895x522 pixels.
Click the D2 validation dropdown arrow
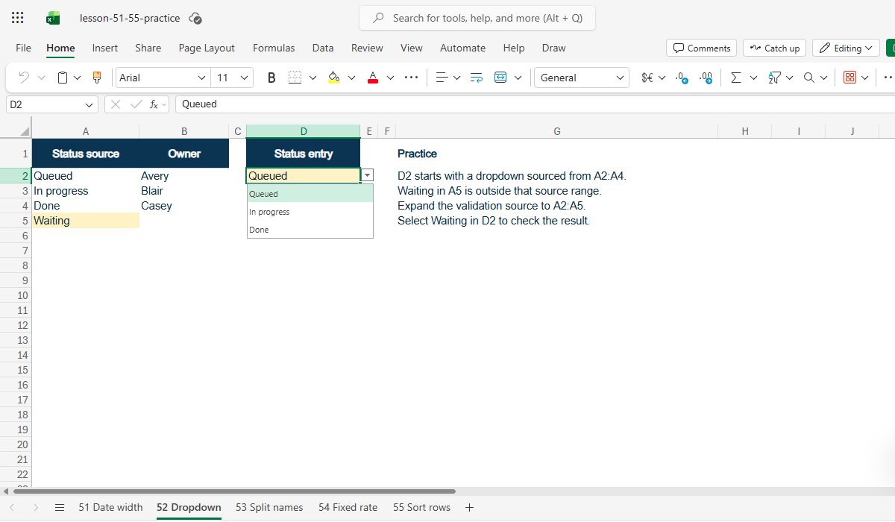click(x=367, y=175)
